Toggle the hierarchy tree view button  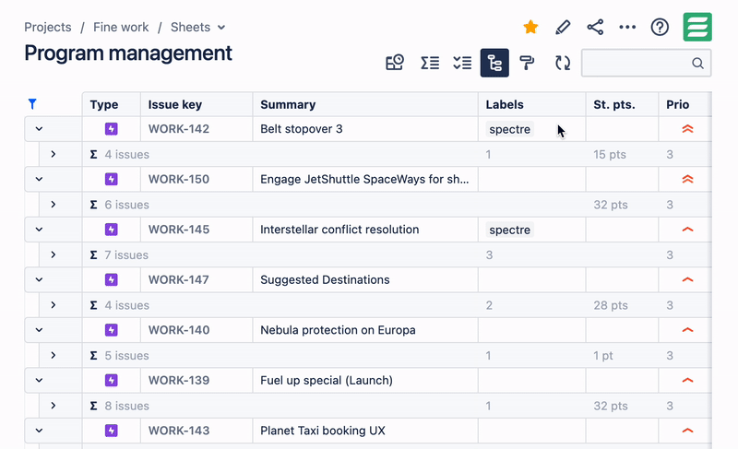(494, 63)
